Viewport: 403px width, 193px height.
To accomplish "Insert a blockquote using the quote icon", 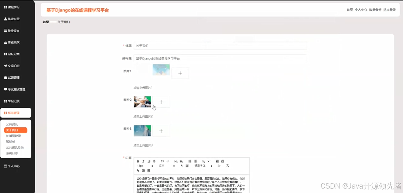I will tap(162, 161).
